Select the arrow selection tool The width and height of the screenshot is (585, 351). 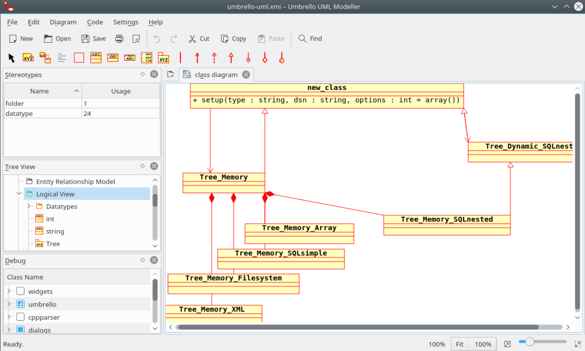coord(10,57)
